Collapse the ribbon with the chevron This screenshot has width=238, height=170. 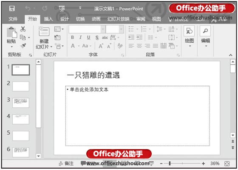tap(231, 55)
